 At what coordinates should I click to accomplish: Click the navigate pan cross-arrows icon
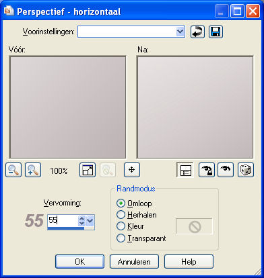(x=132, y=170)
